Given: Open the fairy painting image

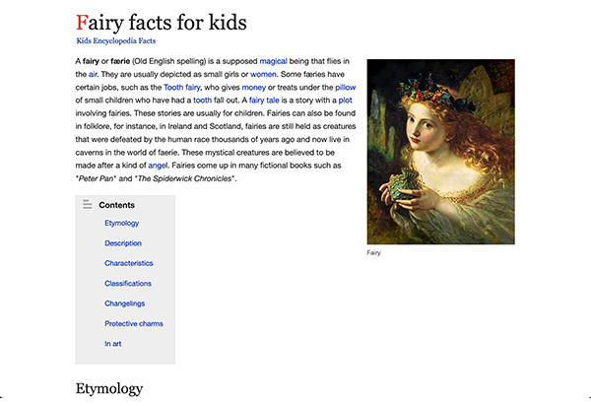Looking at the screenshot, I should tap(441, 152).
